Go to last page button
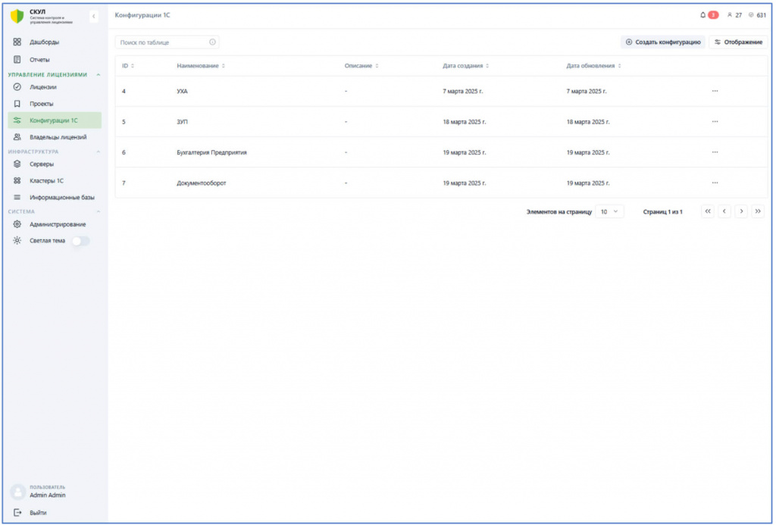Screen dimensions: 776x525 (x=758, y=211)
